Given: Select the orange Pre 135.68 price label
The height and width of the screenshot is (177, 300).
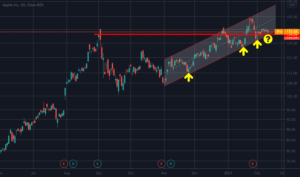Looking at the screenshot, I should [287, 32].
